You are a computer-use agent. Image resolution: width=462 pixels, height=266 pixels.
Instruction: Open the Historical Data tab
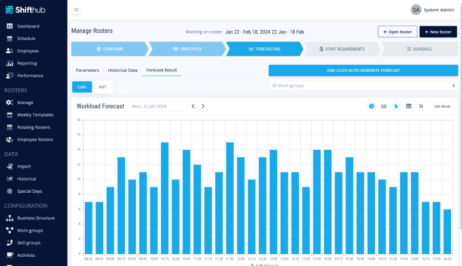click(x=123, y=70)
